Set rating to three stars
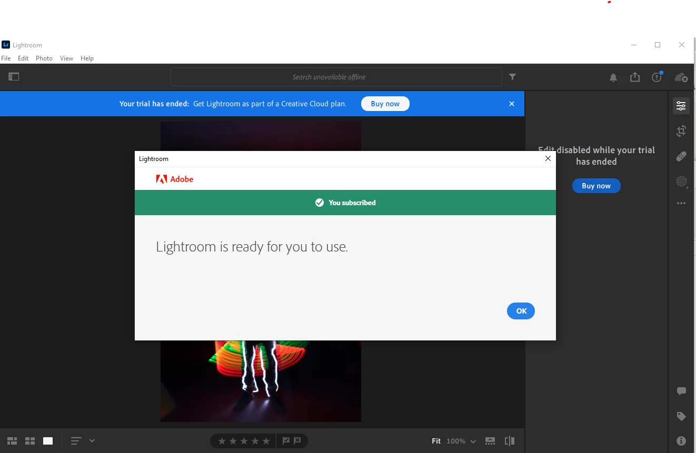The width and height of the screenshot is (696, 453). coord(244,441)
